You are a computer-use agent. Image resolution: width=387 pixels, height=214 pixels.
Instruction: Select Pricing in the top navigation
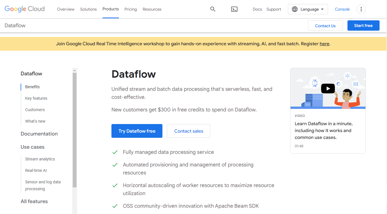pyautogui.click(x=131, y=9)
